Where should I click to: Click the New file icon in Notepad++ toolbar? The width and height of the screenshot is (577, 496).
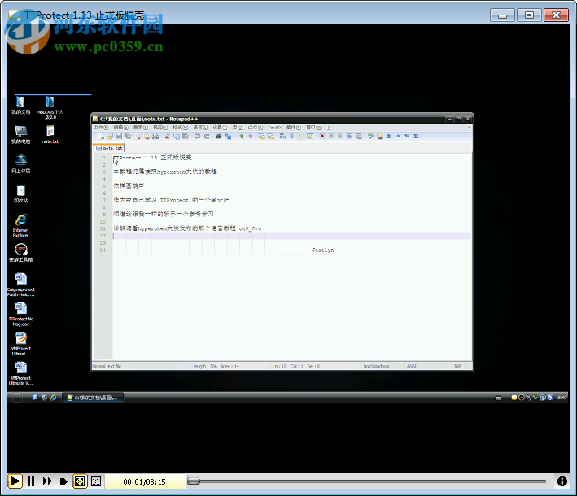[x=101, y=137]
